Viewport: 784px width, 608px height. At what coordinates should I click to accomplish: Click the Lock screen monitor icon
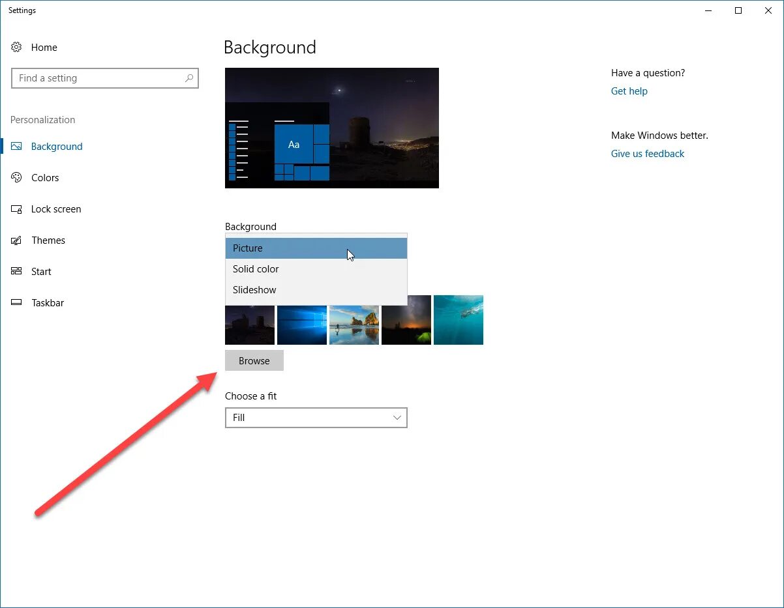(x=17, y=209)
